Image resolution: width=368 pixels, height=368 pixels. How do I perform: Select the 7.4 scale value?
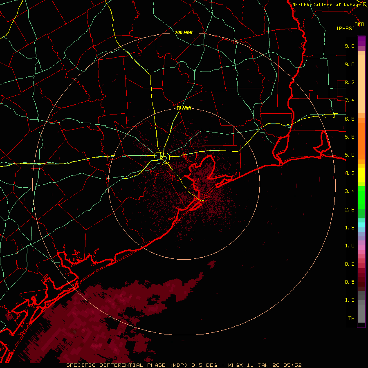coord(350,101)
